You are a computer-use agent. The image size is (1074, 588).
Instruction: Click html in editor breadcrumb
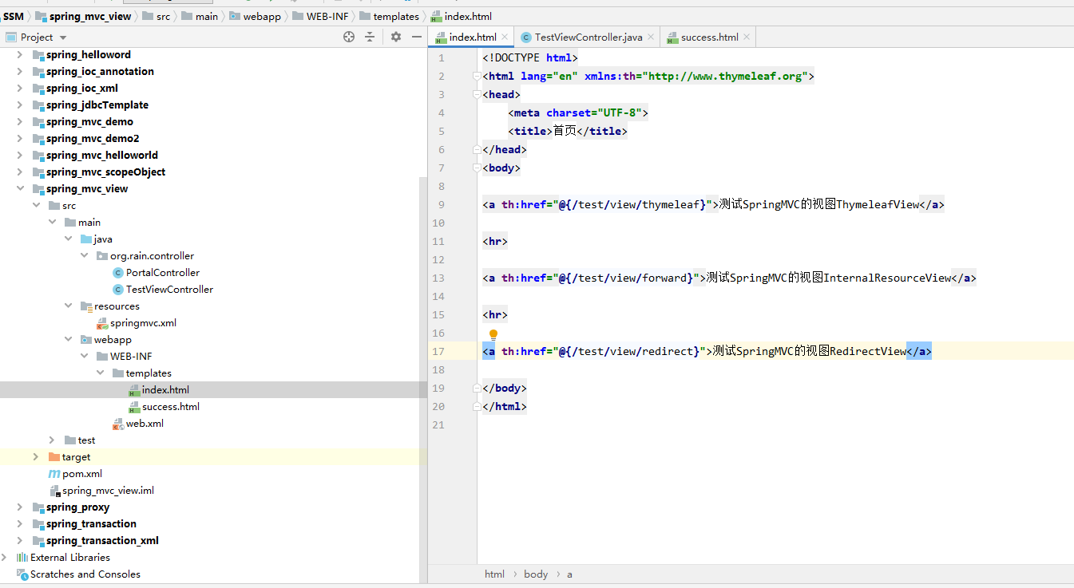click(x=494, y=574)
